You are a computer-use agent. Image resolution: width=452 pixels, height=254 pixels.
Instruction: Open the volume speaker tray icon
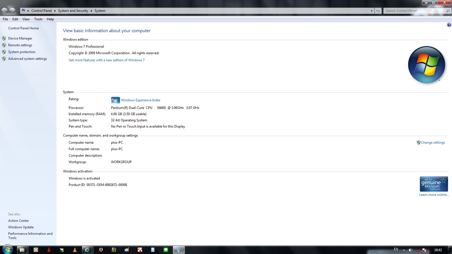point(410,250)
